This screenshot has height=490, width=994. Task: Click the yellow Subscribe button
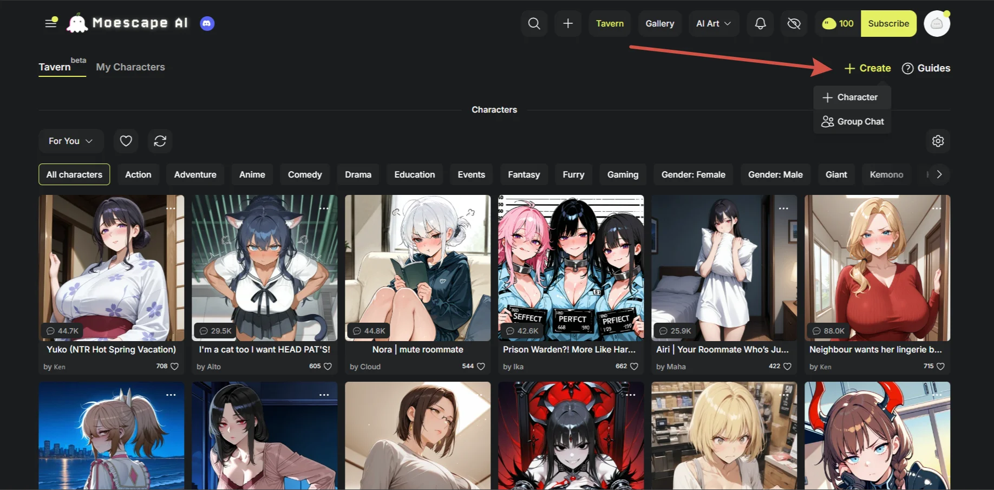pyautogui.click(x=888, y=23)
